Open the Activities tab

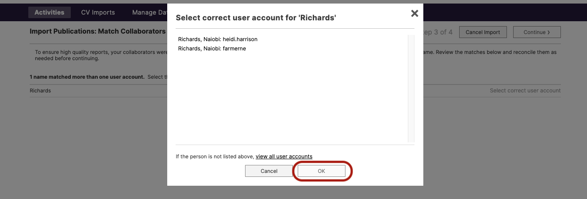(x=50, y=12)
